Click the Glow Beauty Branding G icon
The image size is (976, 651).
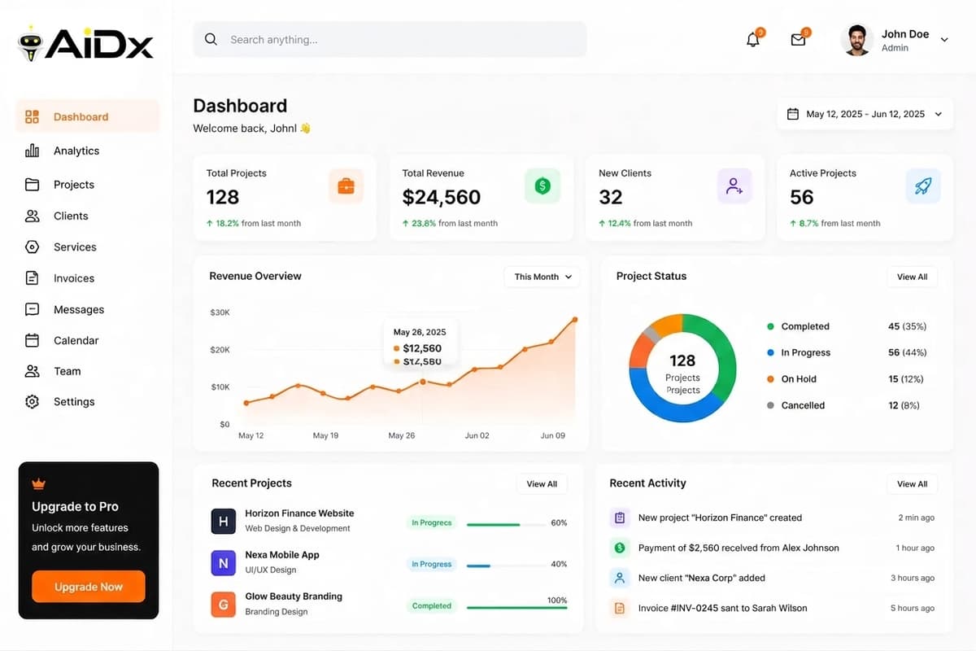tap(224, 605)
